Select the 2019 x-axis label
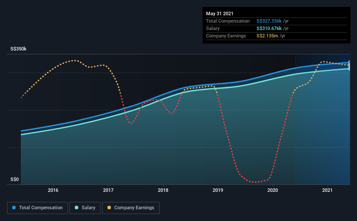 tap(218, 190)
